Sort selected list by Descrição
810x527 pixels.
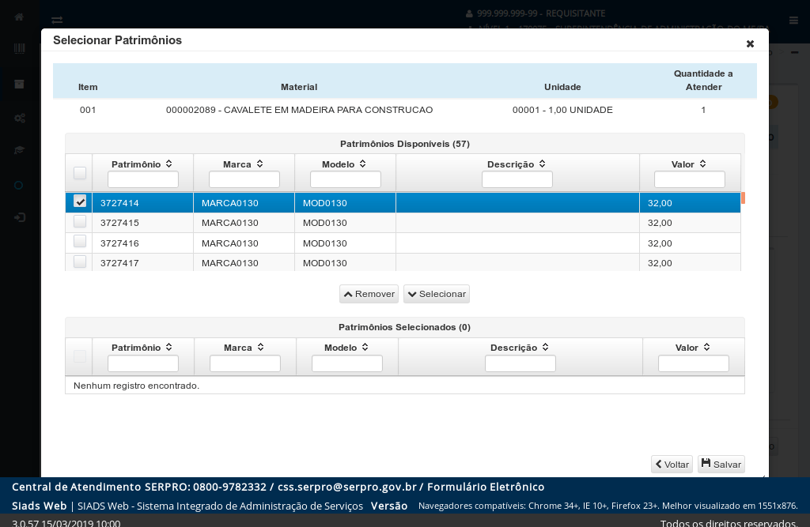click(x=546, y=348)
